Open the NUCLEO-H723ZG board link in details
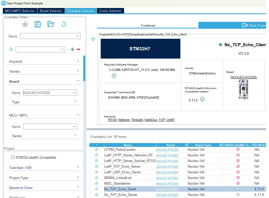This screenshot has width=269, height=198. [x=244, y=77]
